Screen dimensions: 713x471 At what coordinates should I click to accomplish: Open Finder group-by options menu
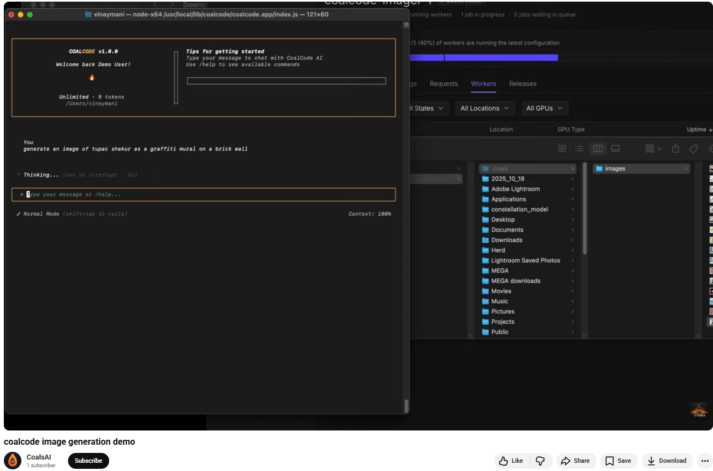(653, 148)
